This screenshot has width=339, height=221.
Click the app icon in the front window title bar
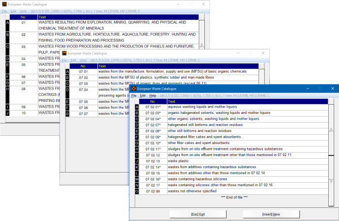(134, 89)
